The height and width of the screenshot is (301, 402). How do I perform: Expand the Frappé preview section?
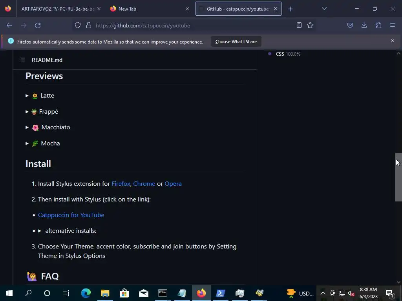pyautogui.click(x=42, y=112)
